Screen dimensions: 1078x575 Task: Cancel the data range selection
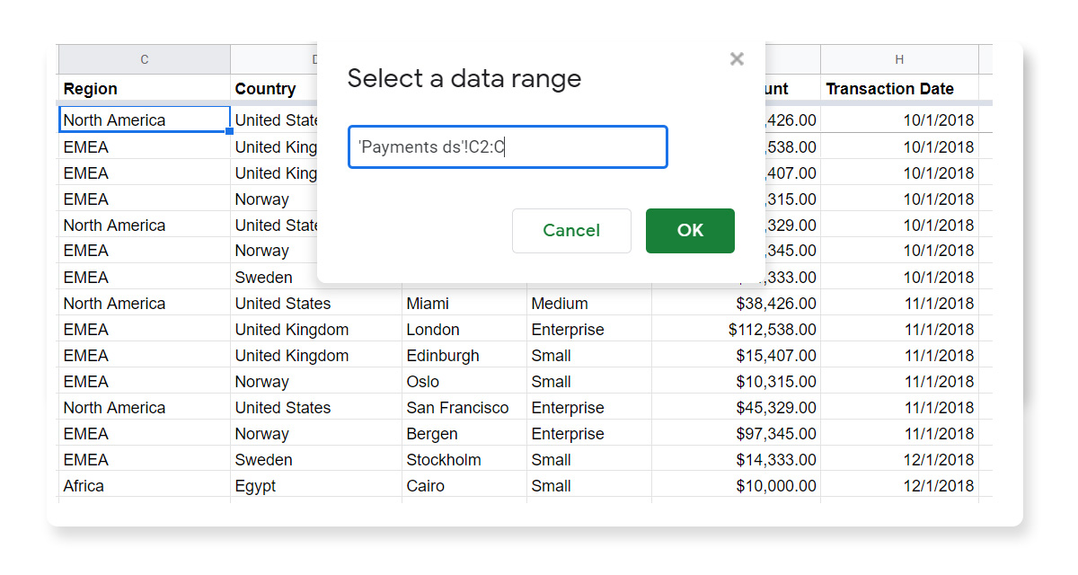(x=571, y=231)
